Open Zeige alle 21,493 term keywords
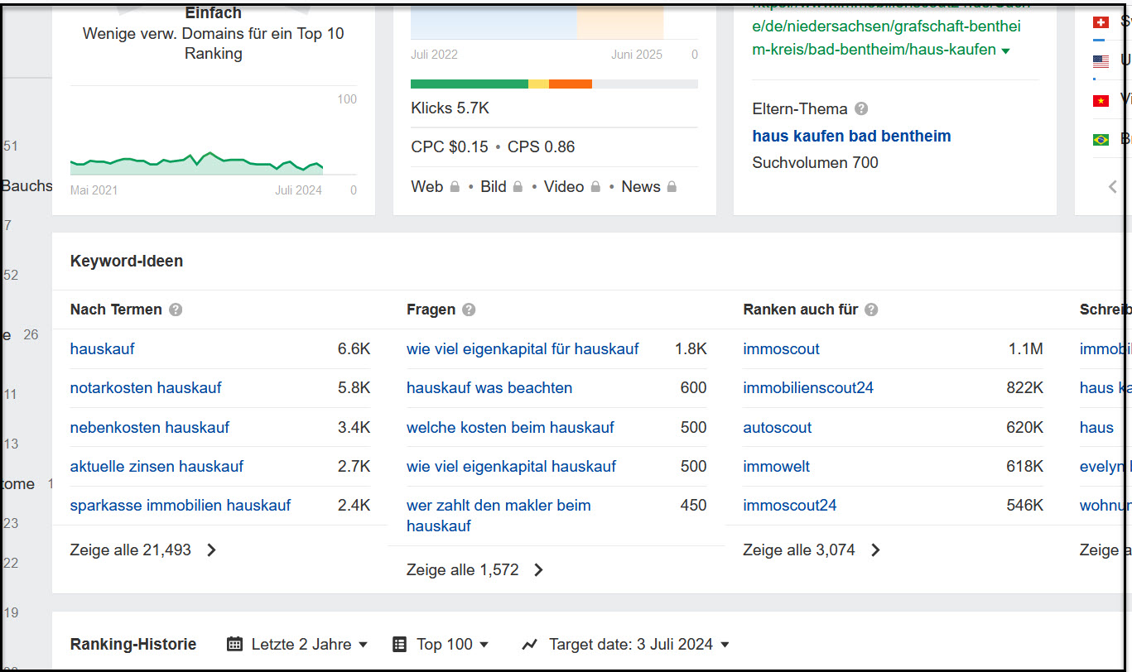Image resolution: width=1132 pixels, height=672 pixels. click(142, 550)
